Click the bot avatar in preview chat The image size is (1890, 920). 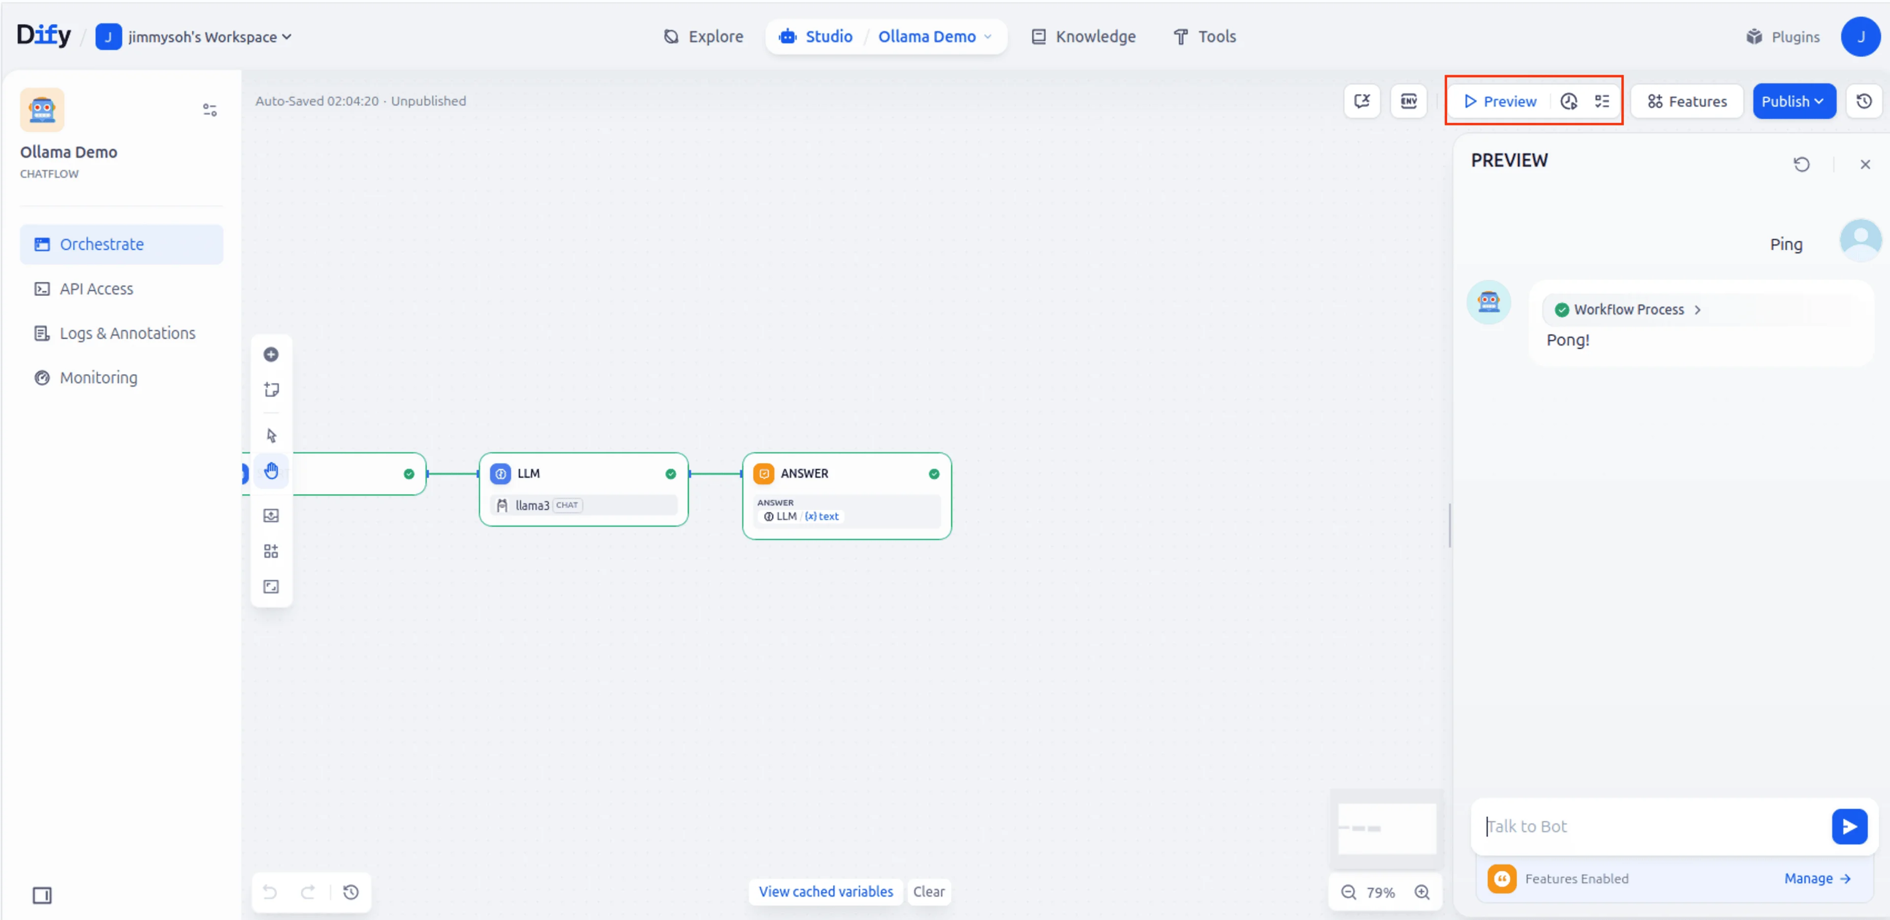click(x=1488, y=302)
